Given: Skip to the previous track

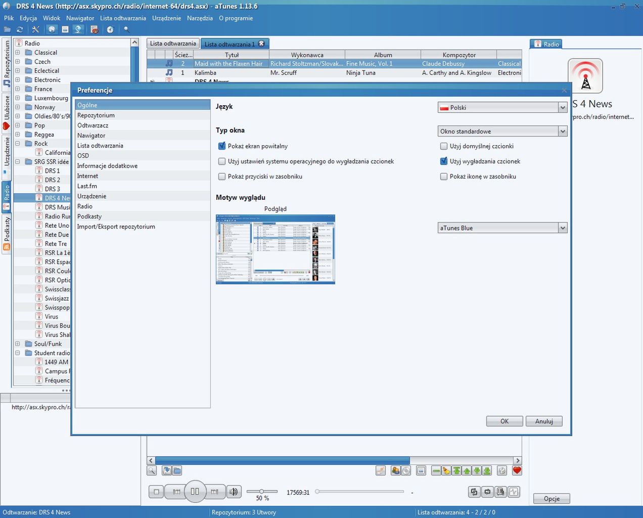Looking at the screenshot, I should click(x=176, y=492).
